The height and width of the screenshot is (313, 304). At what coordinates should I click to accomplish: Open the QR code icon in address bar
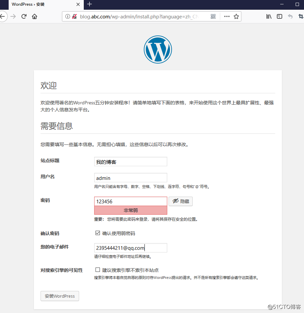pos(213,16)
